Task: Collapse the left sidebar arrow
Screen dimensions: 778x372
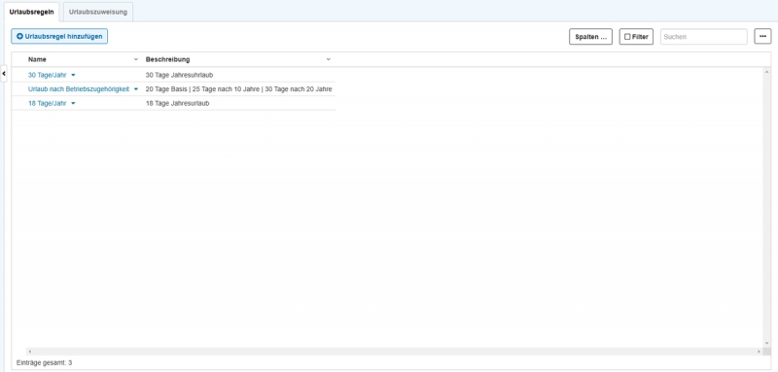Action: point(4,73)
